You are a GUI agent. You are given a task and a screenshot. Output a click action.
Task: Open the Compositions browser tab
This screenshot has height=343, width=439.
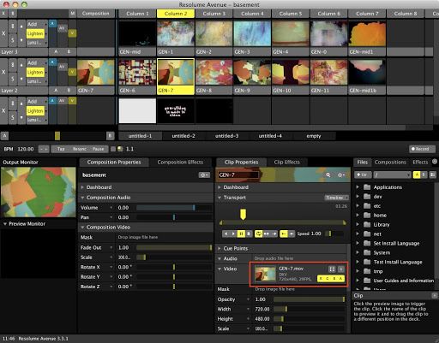[390, 163]
